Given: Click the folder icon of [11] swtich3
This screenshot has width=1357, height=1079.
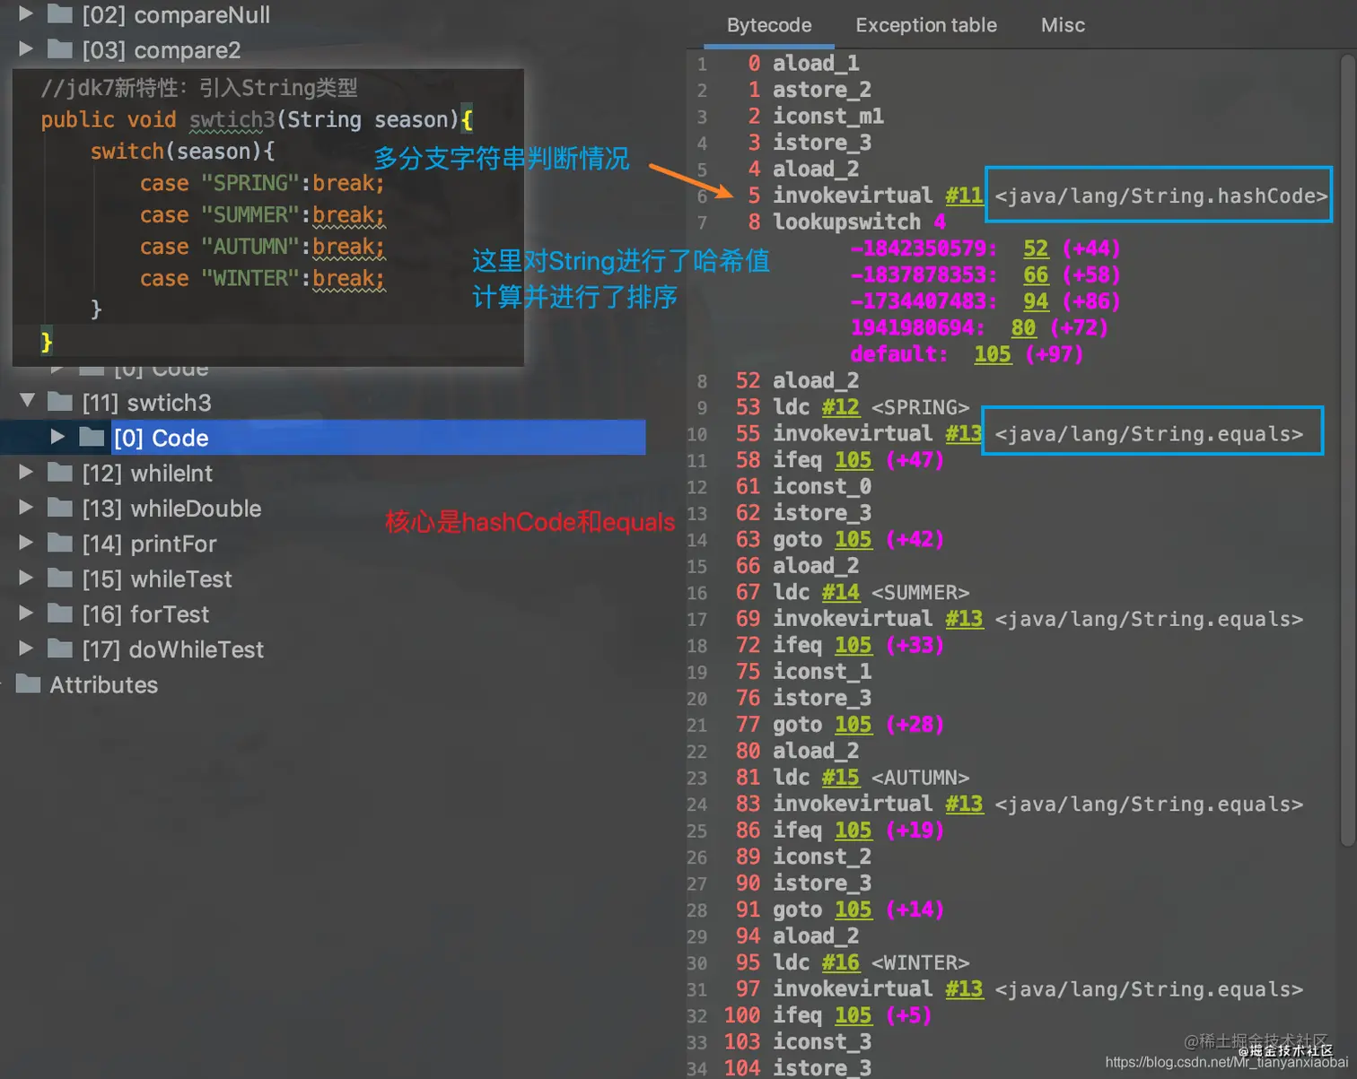Looking at the screenshot, I should (x=59, y=401).
